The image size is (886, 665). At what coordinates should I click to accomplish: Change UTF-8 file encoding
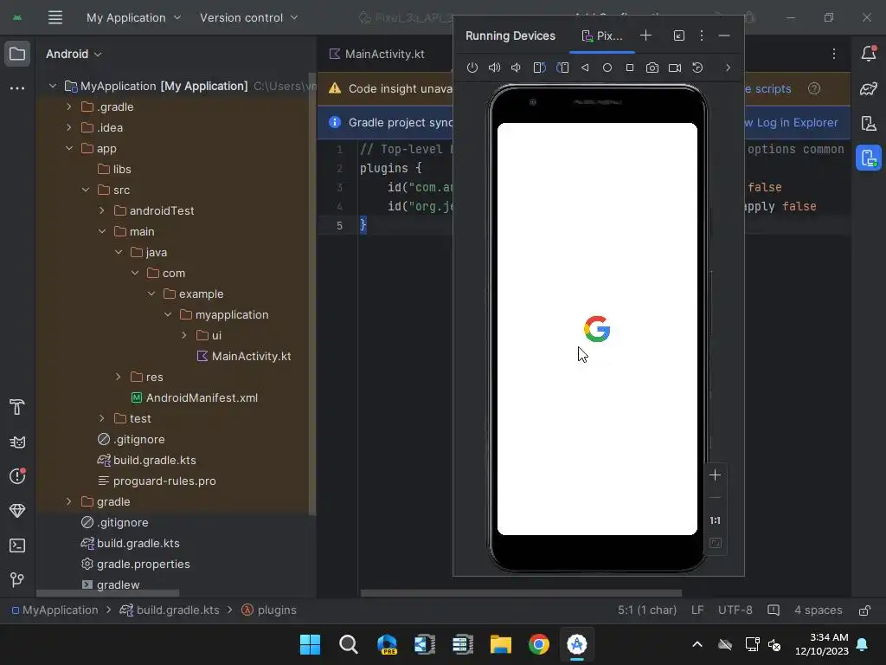[735, 610]
